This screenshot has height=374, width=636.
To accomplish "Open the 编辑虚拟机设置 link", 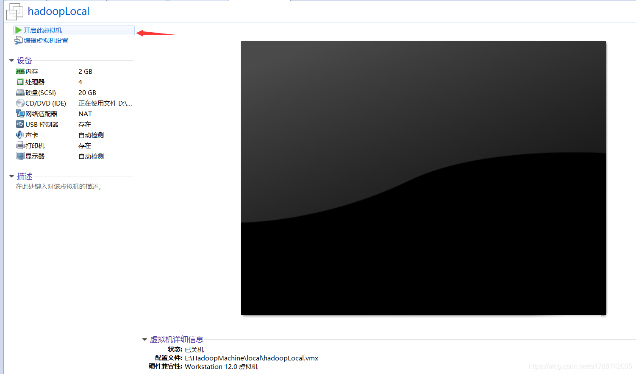I will [46, 41].
